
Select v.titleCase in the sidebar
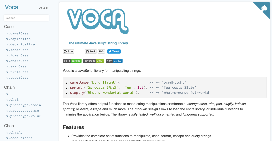coord(17,72)
